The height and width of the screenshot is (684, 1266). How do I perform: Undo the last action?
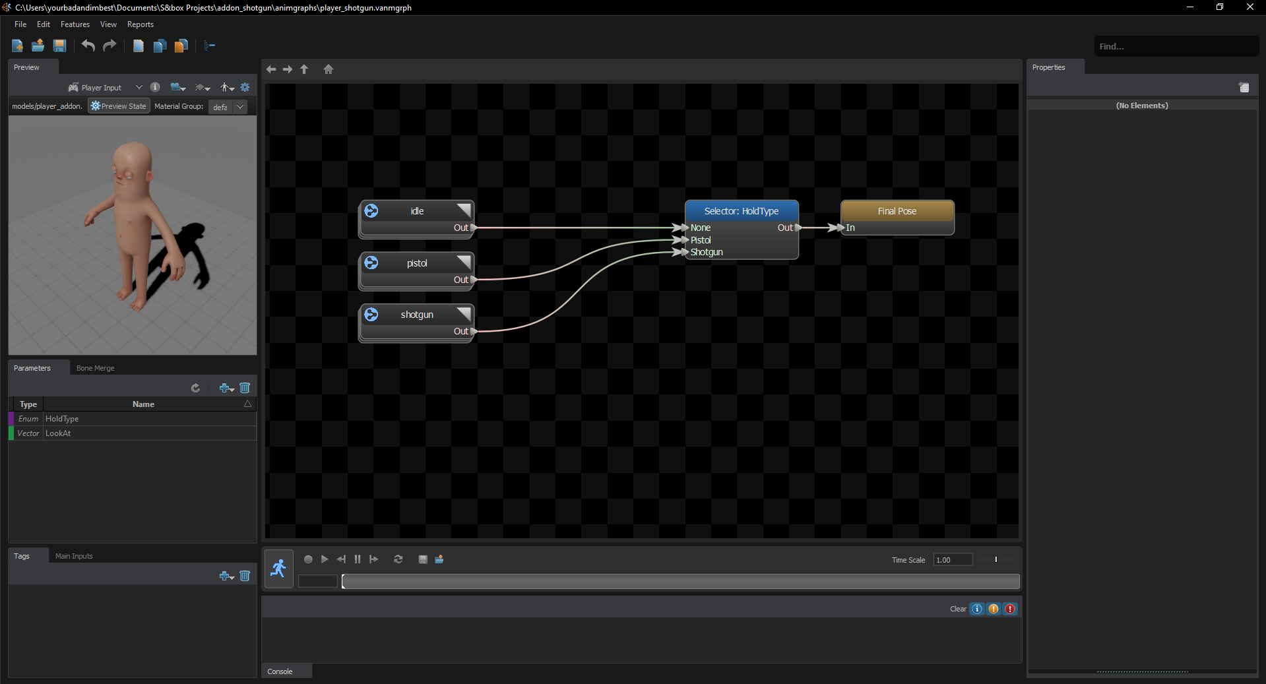click(x=88, y=46)
